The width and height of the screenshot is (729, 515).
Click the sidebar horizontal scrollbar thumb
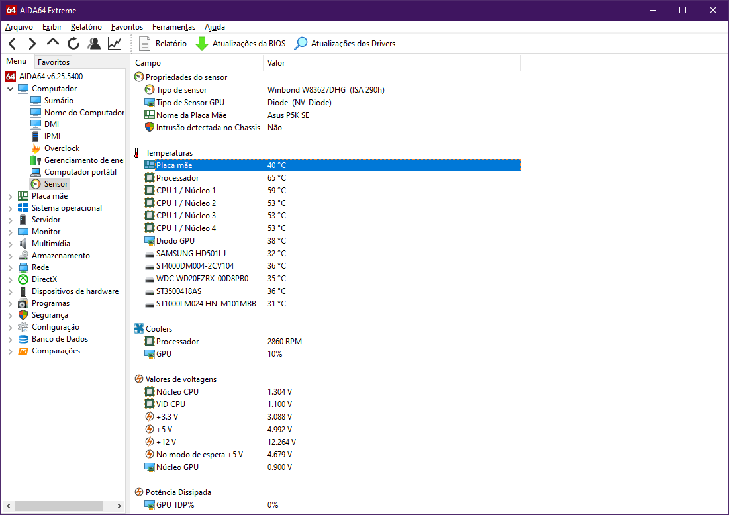[x=58, y=506]
